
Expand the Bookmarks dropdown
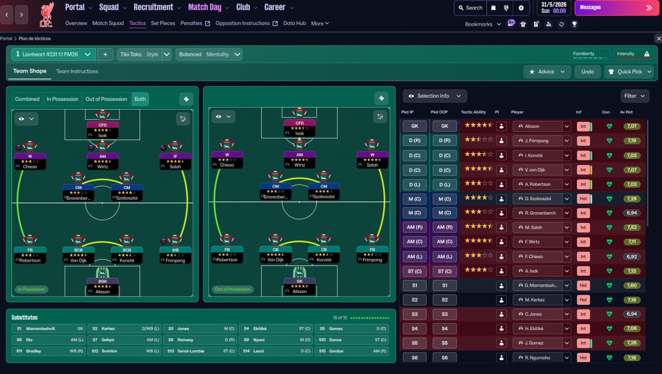(483, 24)
